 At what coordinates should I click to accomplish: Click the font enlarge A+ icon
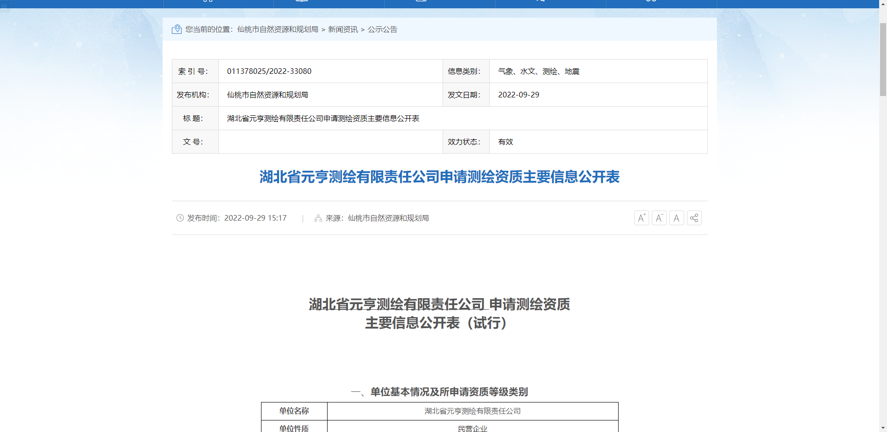pos(641,217)
